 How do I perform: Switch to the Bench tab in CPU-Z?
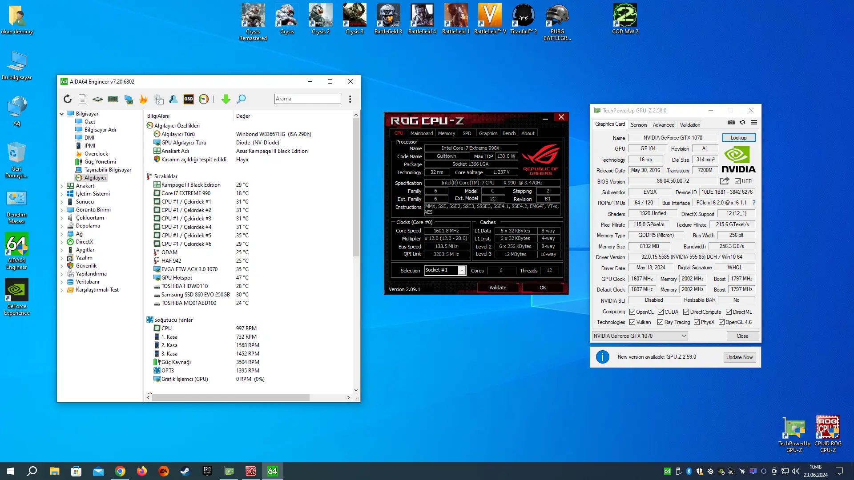(x=509, y=133)
